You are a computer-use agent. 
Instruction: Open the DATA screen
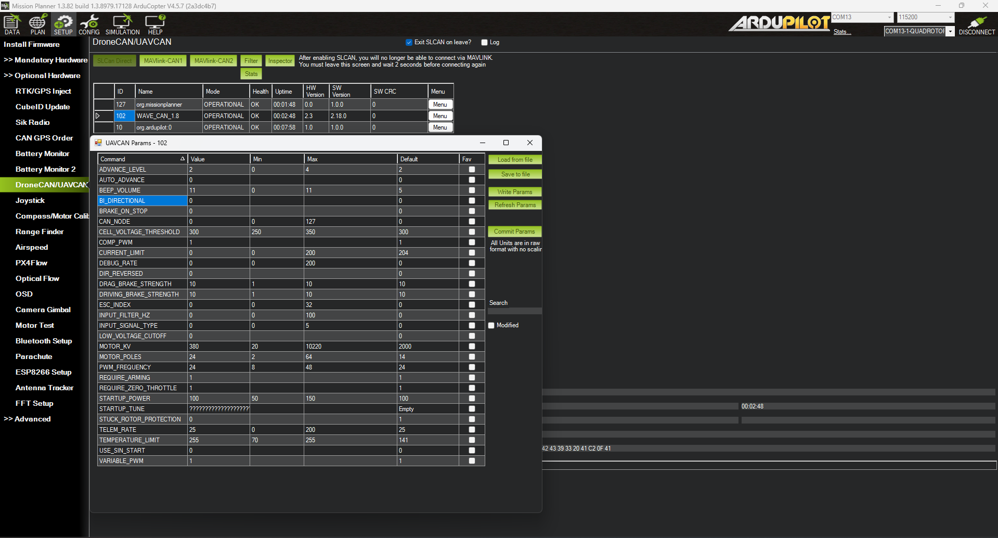point(11,24)
